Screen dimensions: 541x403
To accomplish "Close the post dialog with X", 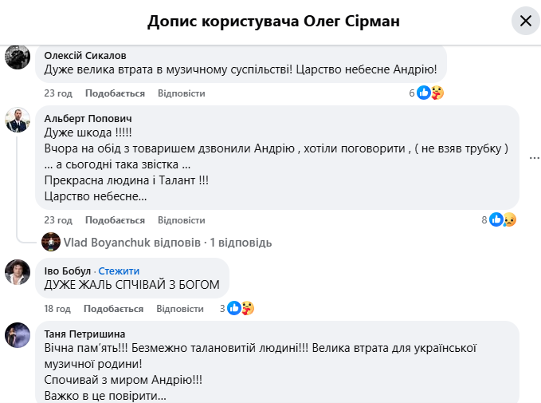I will 525,21.
